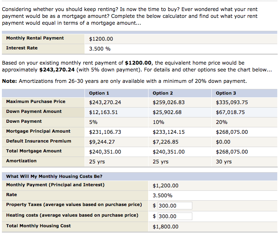Click the Option 3 column header

226,93
